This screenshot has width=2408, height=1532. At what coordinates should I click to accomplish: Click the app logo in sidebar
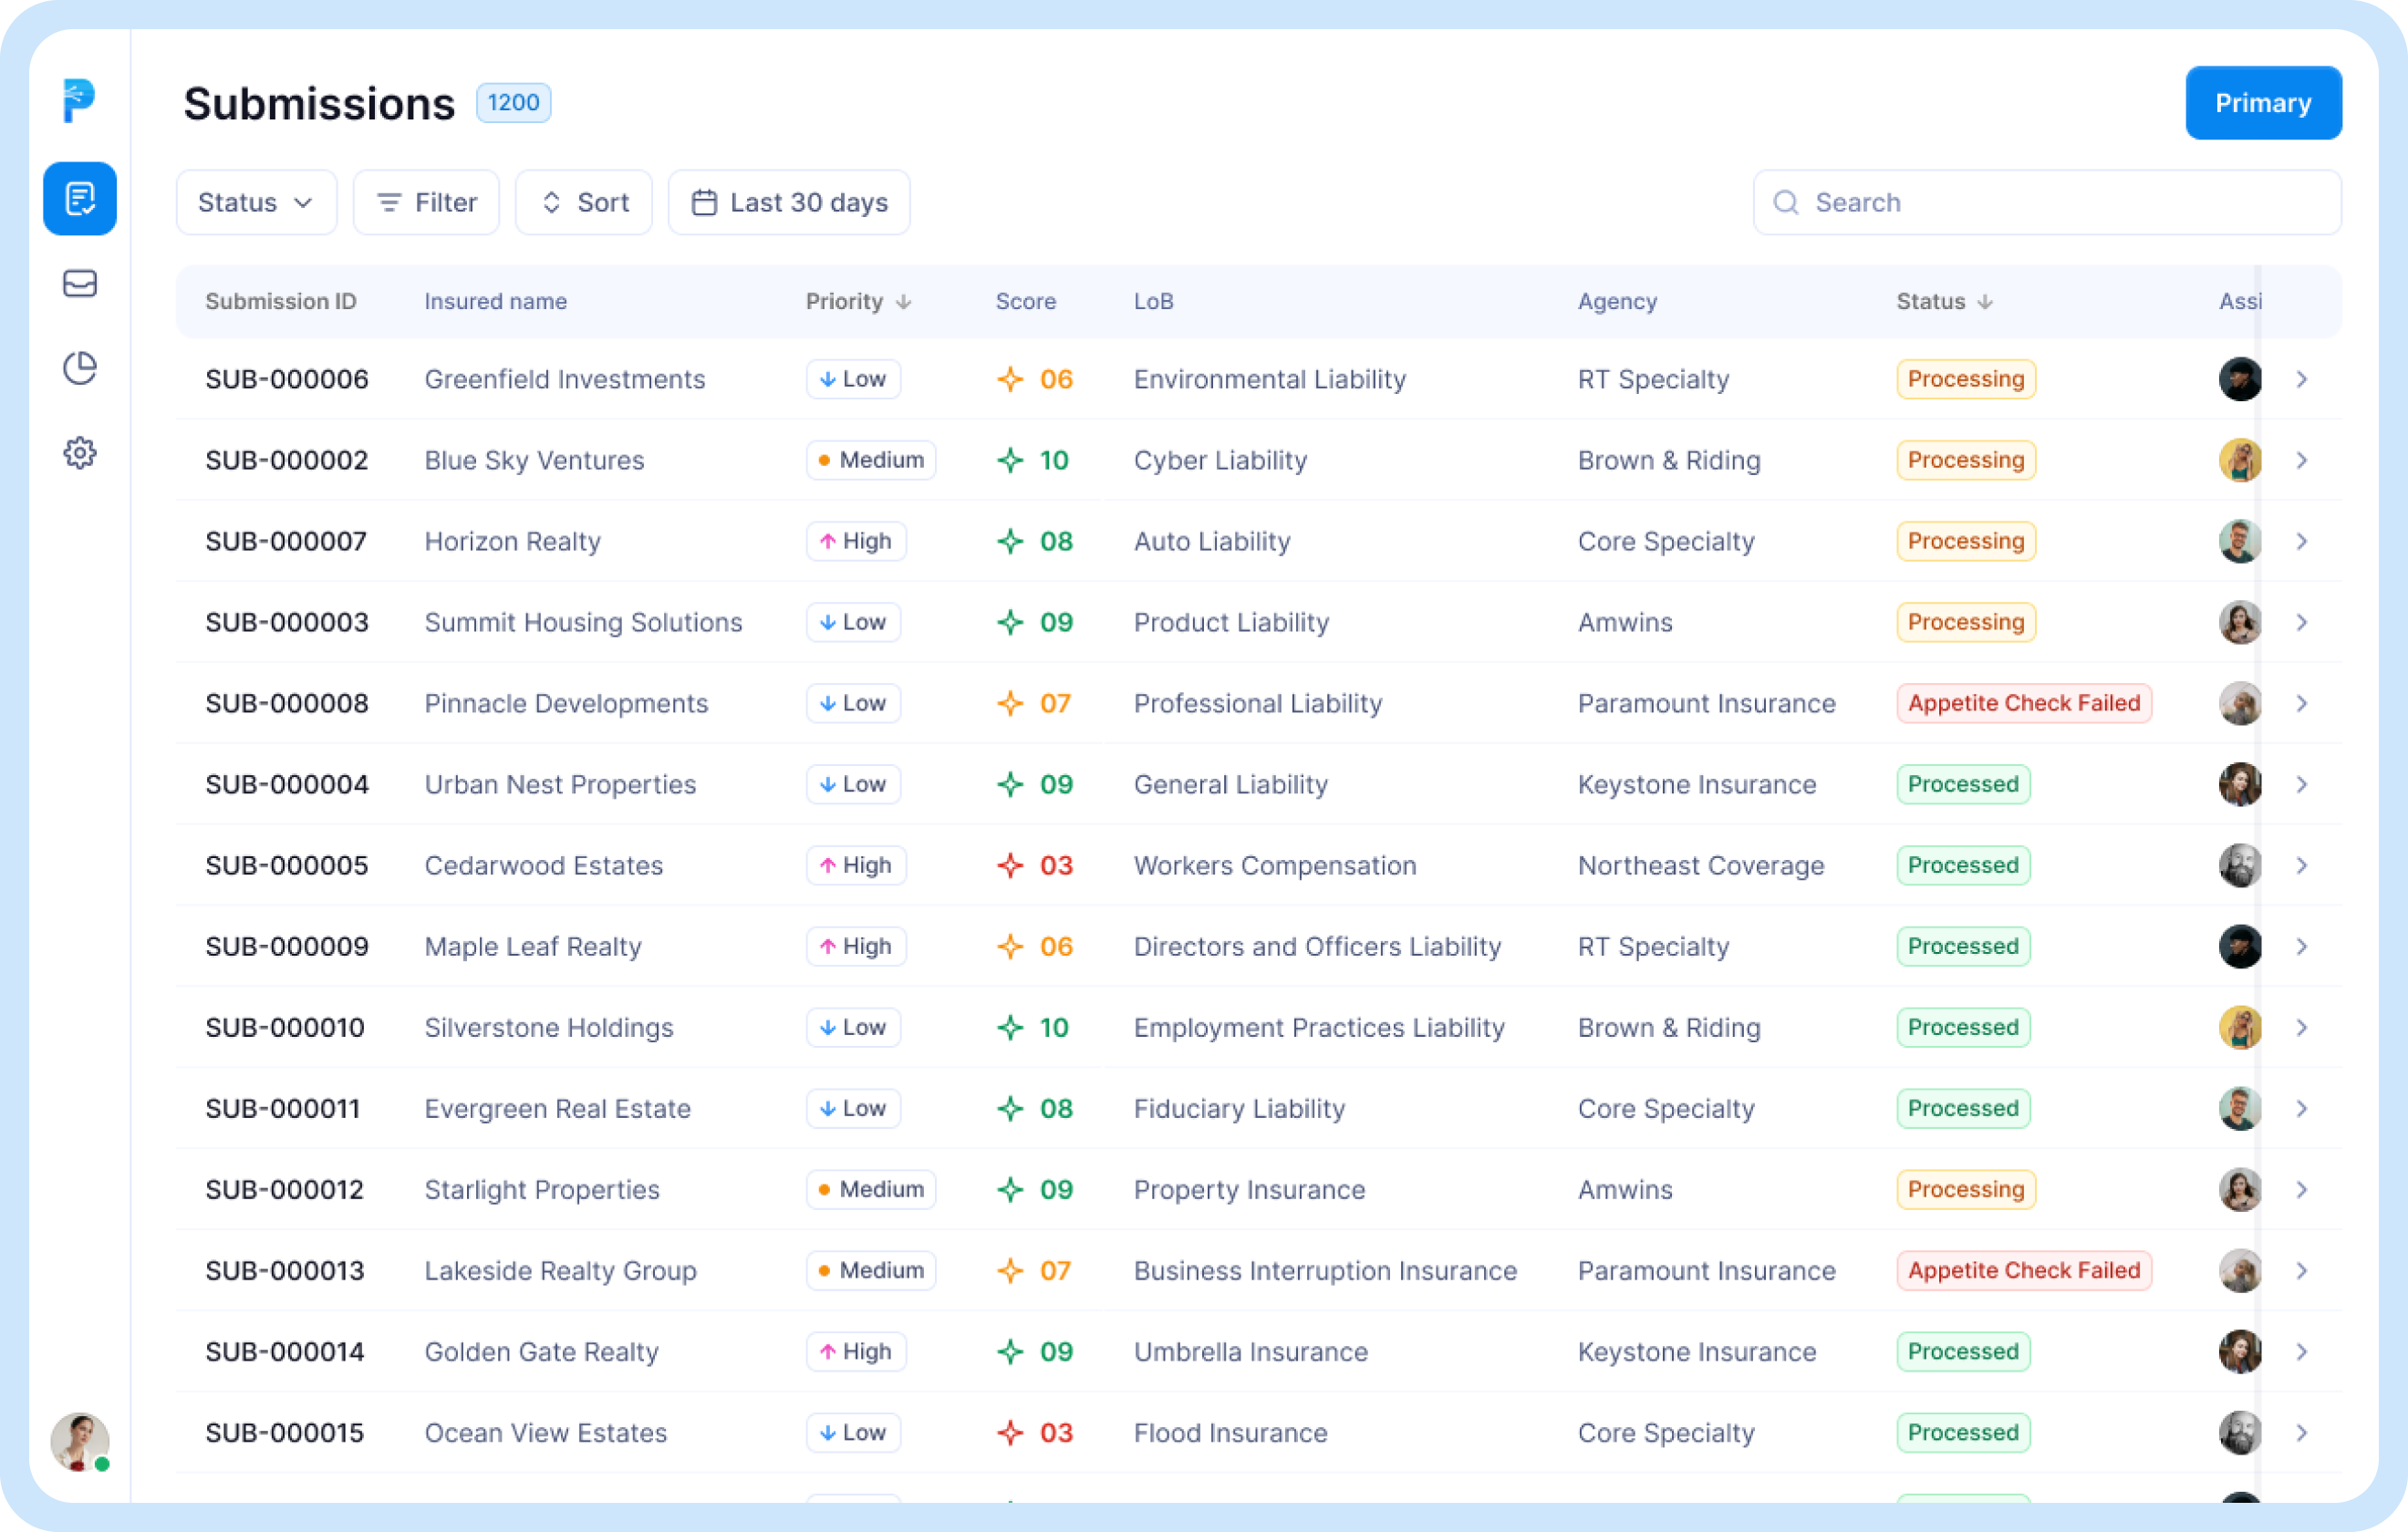coord(79,100)
